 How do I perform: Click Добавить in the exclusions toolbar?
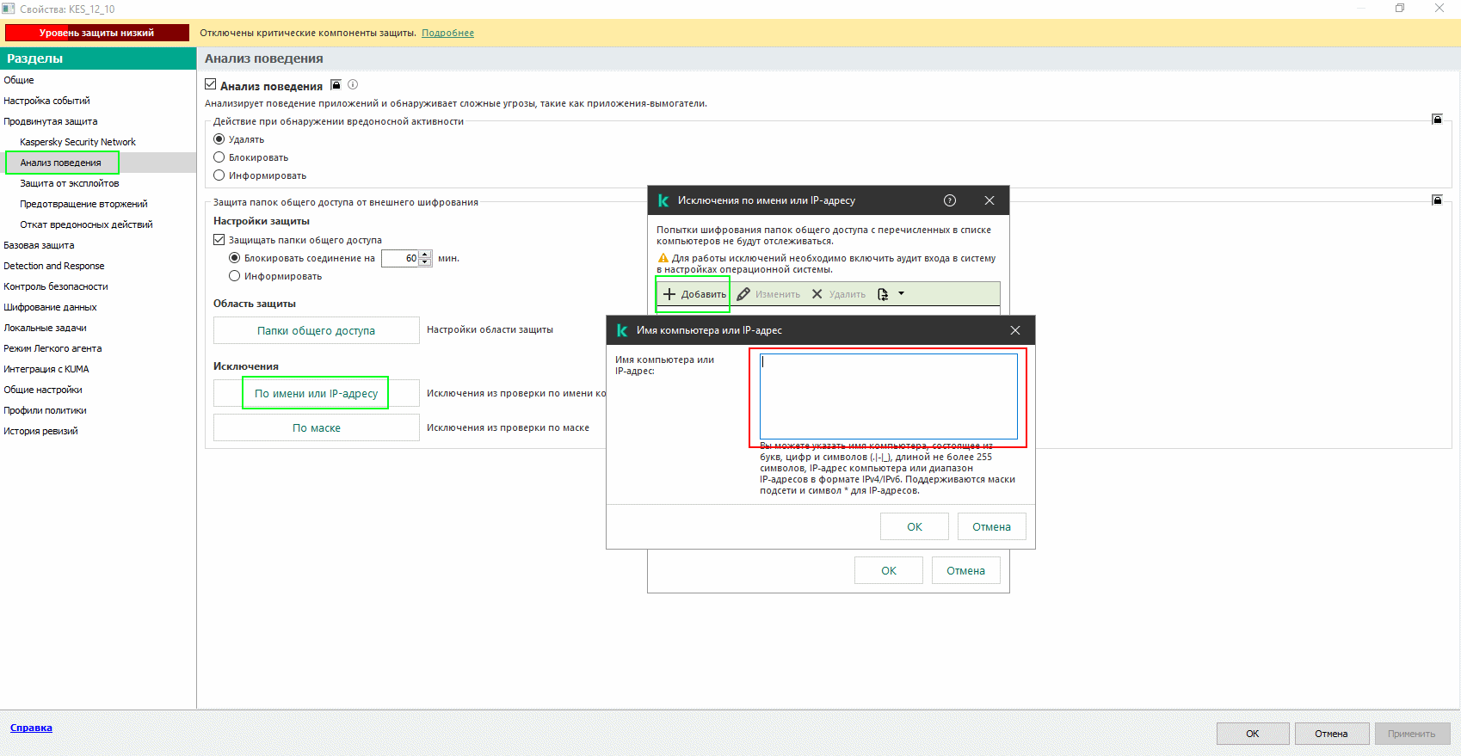[694, 294]
